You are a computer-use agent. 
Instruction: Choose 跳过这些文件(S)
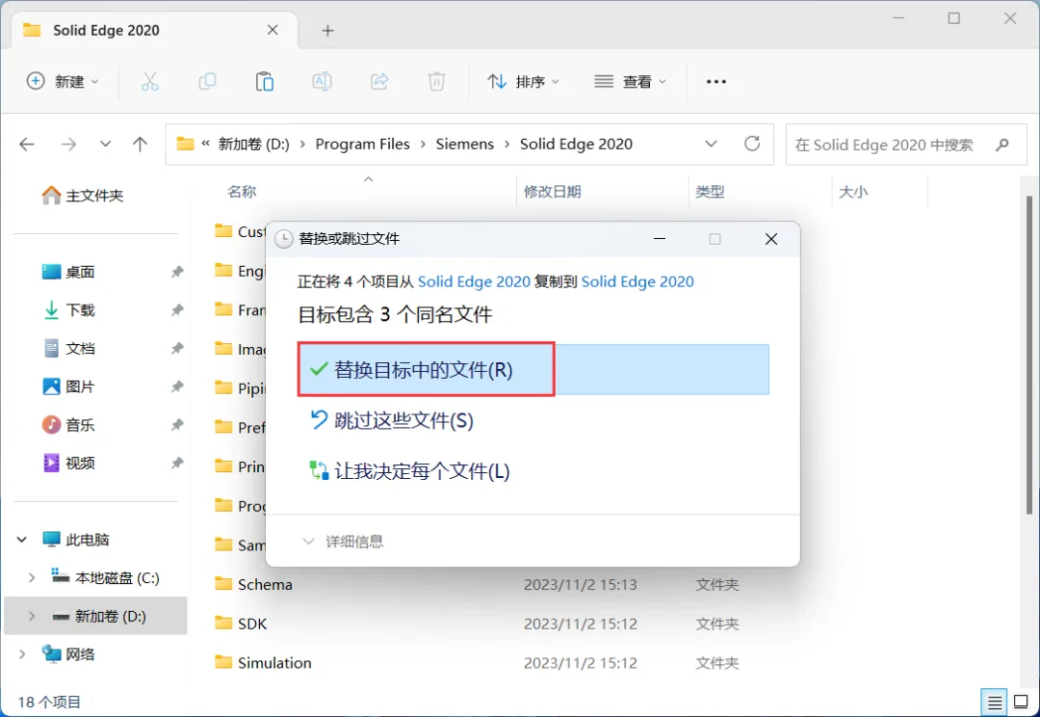(391, 420)
